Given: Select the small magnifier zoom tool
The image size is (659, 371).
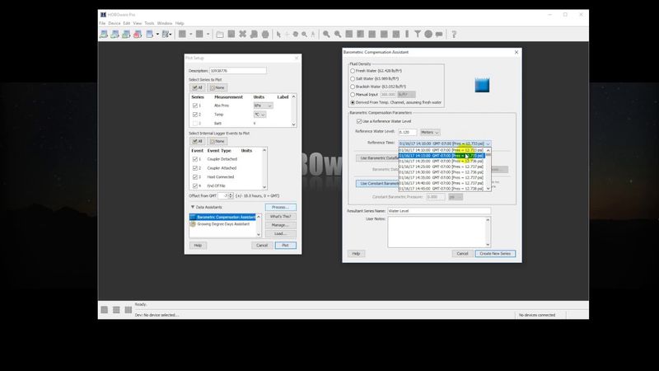Looking at the screenshot, I should [x=304, y=35].
